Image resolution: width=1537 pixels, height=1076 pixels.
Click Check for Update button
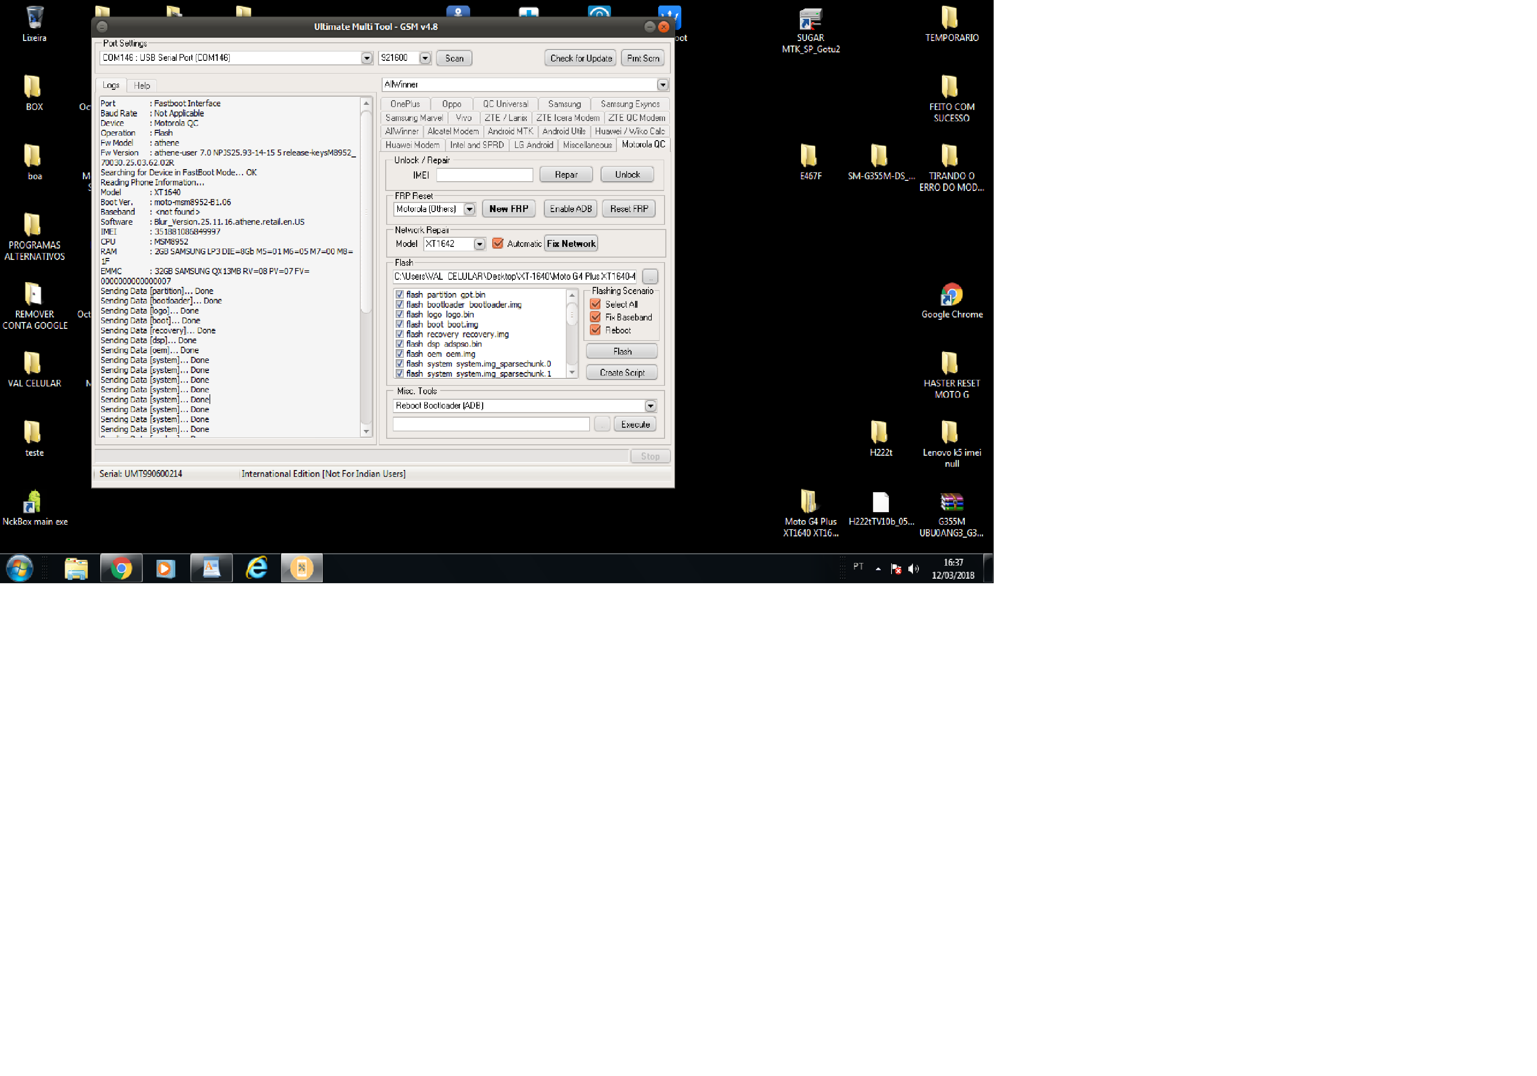pos(581,58)
